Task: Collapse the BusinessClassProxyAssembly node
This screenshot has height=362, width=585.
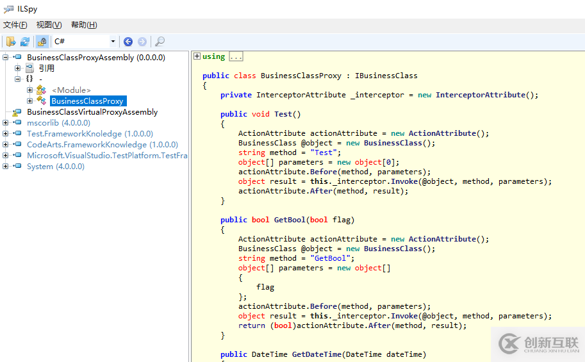Action: (6, 57)
